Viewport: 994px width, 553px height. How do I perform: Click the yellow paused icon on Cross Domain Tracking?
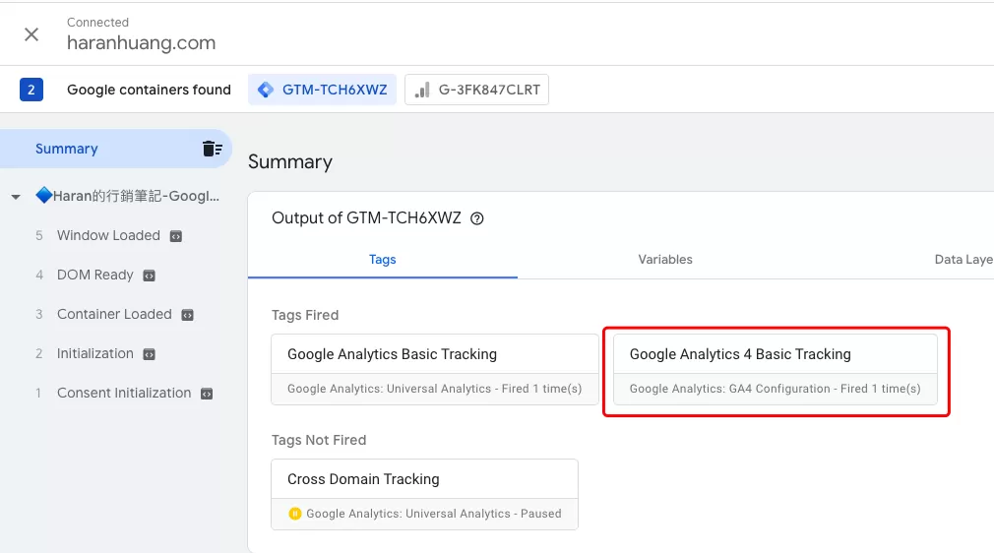[x=295, y=514]
